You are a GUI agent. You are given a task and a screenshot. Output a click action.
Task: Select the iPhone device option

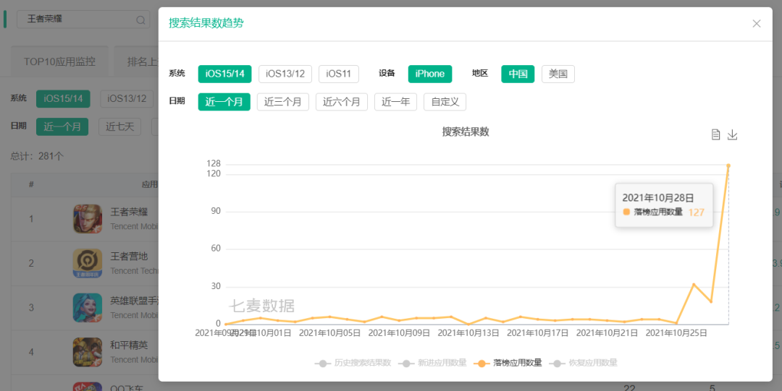pos(430,74)
